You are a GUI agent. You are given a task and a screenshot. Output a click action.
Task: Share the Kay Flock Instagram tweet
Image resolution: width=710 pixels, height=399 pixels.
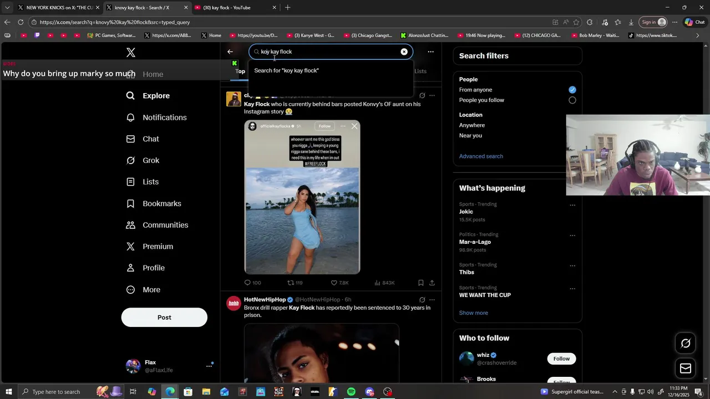pos(432,283)
